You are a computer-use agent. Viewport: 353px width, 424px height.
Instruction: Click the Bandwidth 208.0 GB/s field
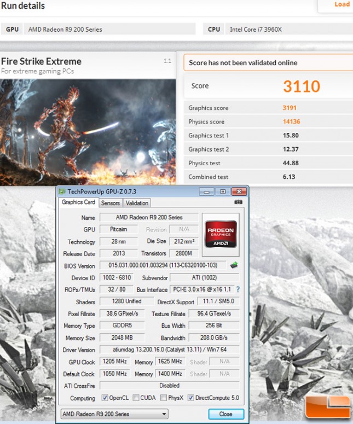coord(213,338)
